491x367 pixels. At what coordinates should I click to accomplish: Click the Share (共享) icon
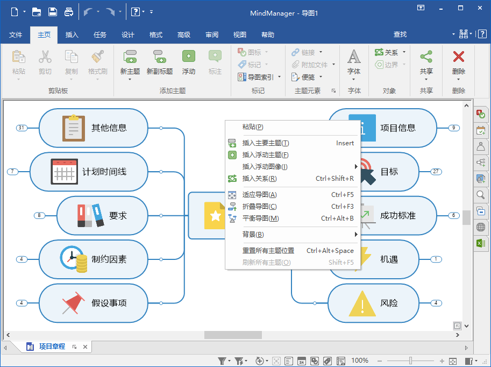pos(426,57)
